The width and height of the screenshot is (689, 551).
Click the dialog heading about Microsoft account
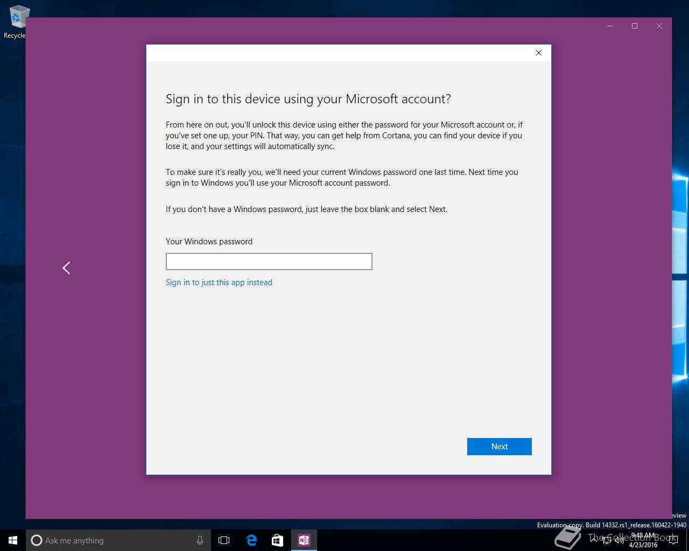pyautogui.click(x=308, y=99)
